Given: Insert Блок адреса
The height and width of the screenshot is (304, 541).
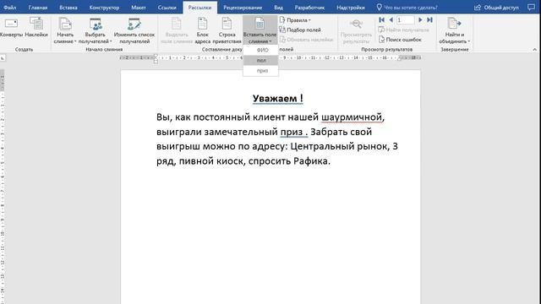Looking at the screenshot, I should [203, 31].
